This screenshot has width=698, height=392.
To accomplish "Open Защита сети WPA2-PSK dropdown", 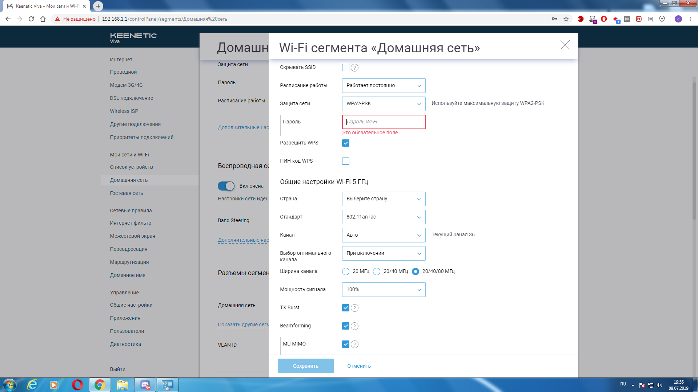I will 384,104.
